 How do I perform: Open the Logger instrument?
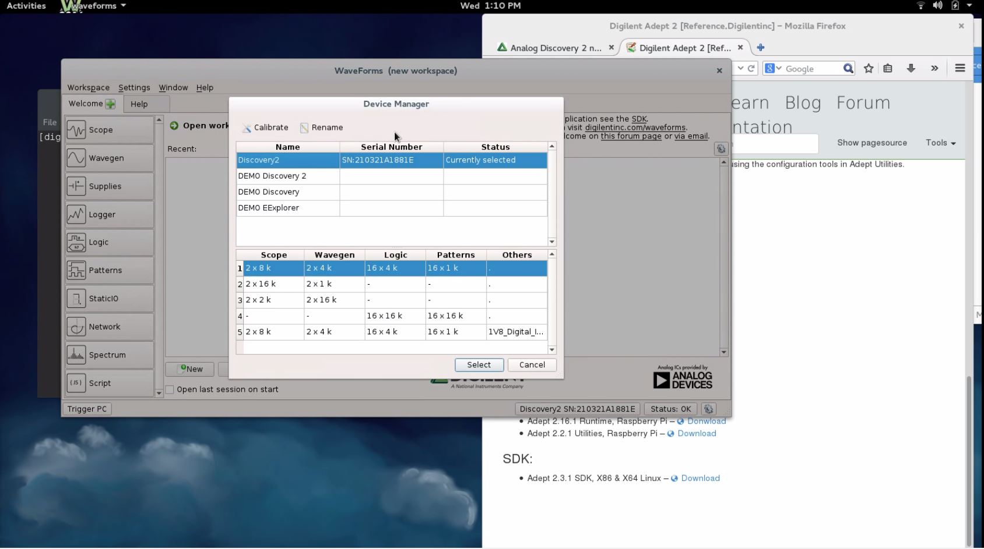tap(110, 214)
